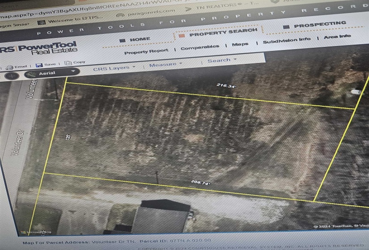The width and height of the screenshot is (369, 250).
Task: Open the CRS Layers dropdown
Action: [114, 68]
